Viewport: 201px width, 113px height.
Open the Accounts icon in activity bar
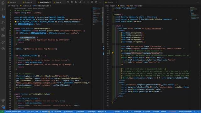click(3, 100)
